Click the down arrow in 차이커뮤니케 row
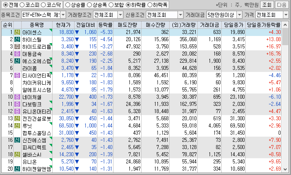This screenshot has width=291, height=175. click(77, 83)
